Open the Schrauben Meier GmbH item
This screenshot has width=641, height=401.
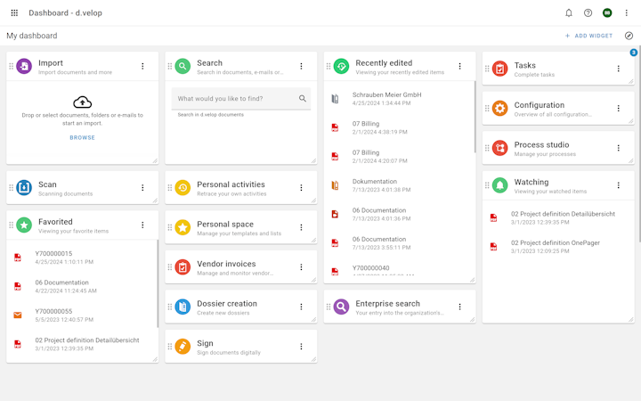click(x=399, y=99)
